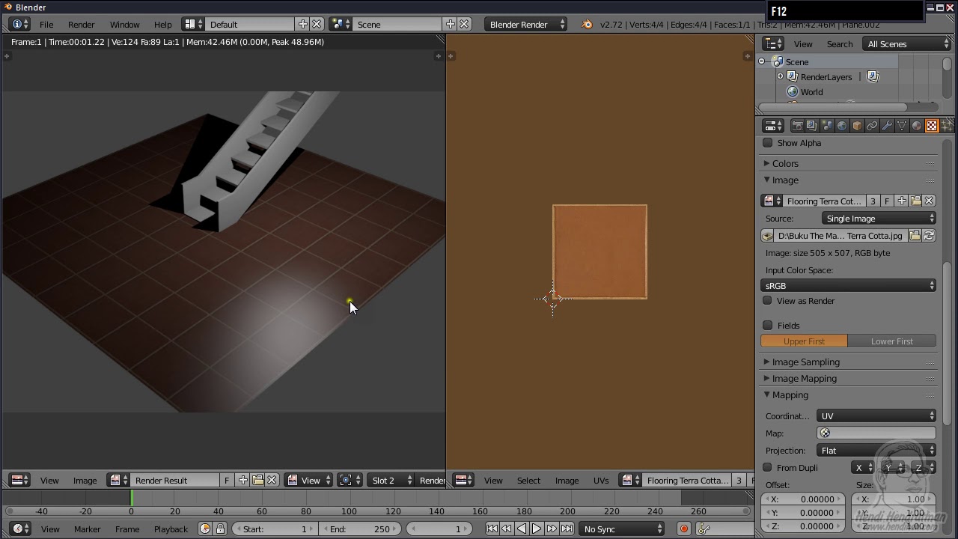The image size is (958, 539).
Task: Jump to the timeline's first frame
Action: click(x=492, y=529)
